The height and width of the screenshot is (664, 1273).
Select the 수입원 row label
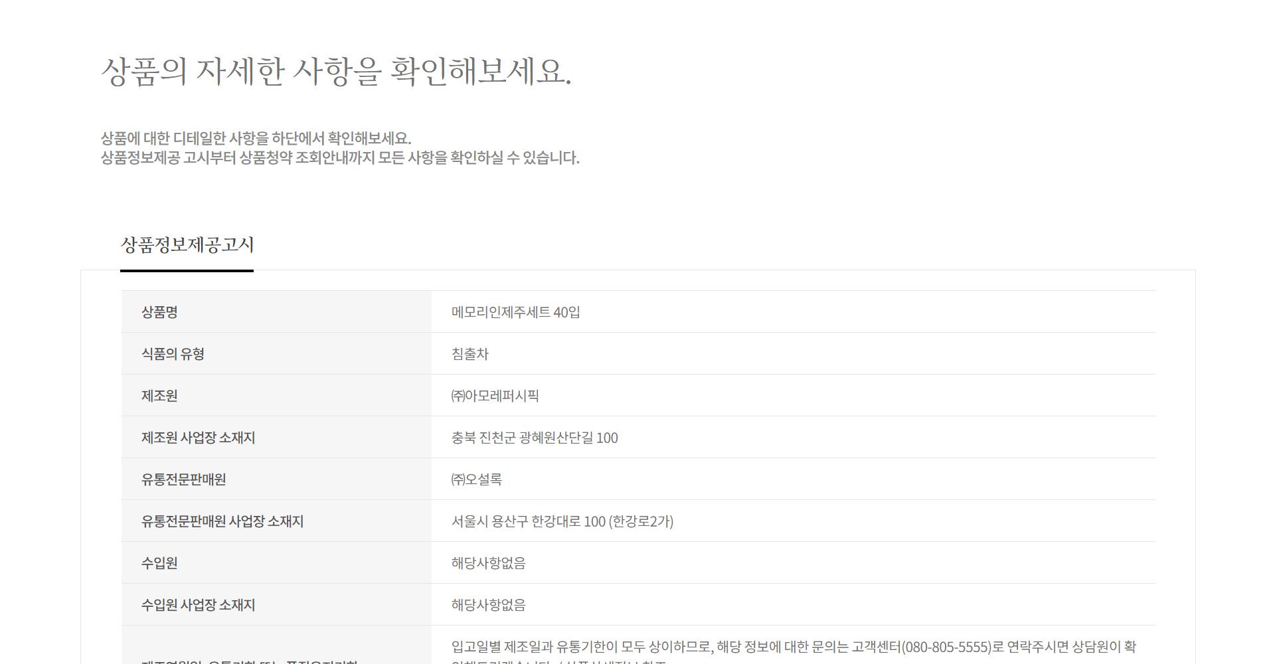pyautogui.click(x=159, y=563)
